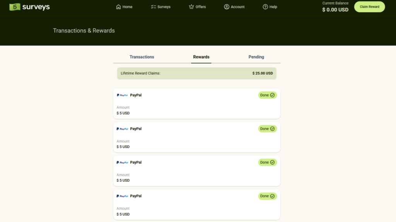Click the Surveys checklist icon
The width and height of the screenshot is (396, 222).
153,7
